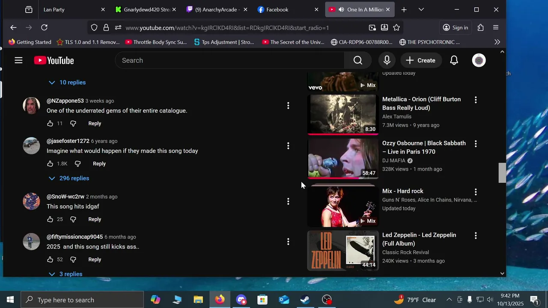Play the Metallica Orion video thumbnail
Viewport: 548px width, 308px height.
343,114
